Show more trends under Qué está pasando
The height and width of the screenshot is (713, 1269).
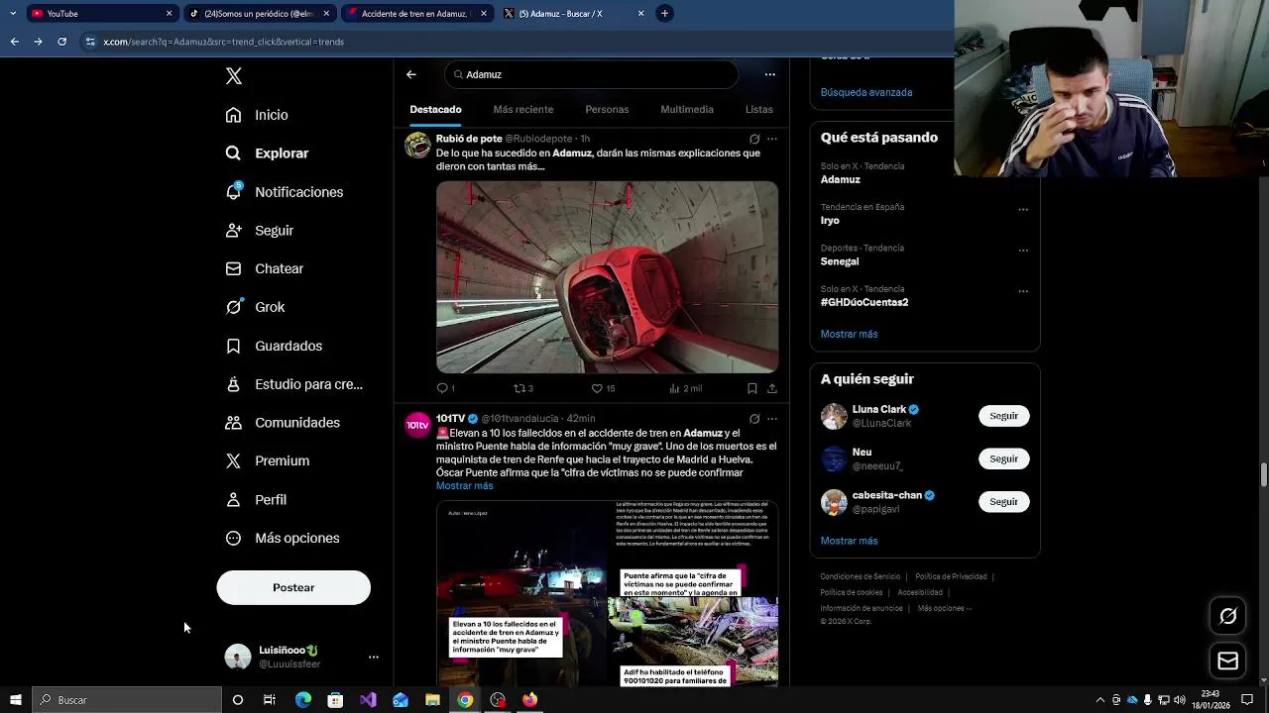[x=849, y=334]
